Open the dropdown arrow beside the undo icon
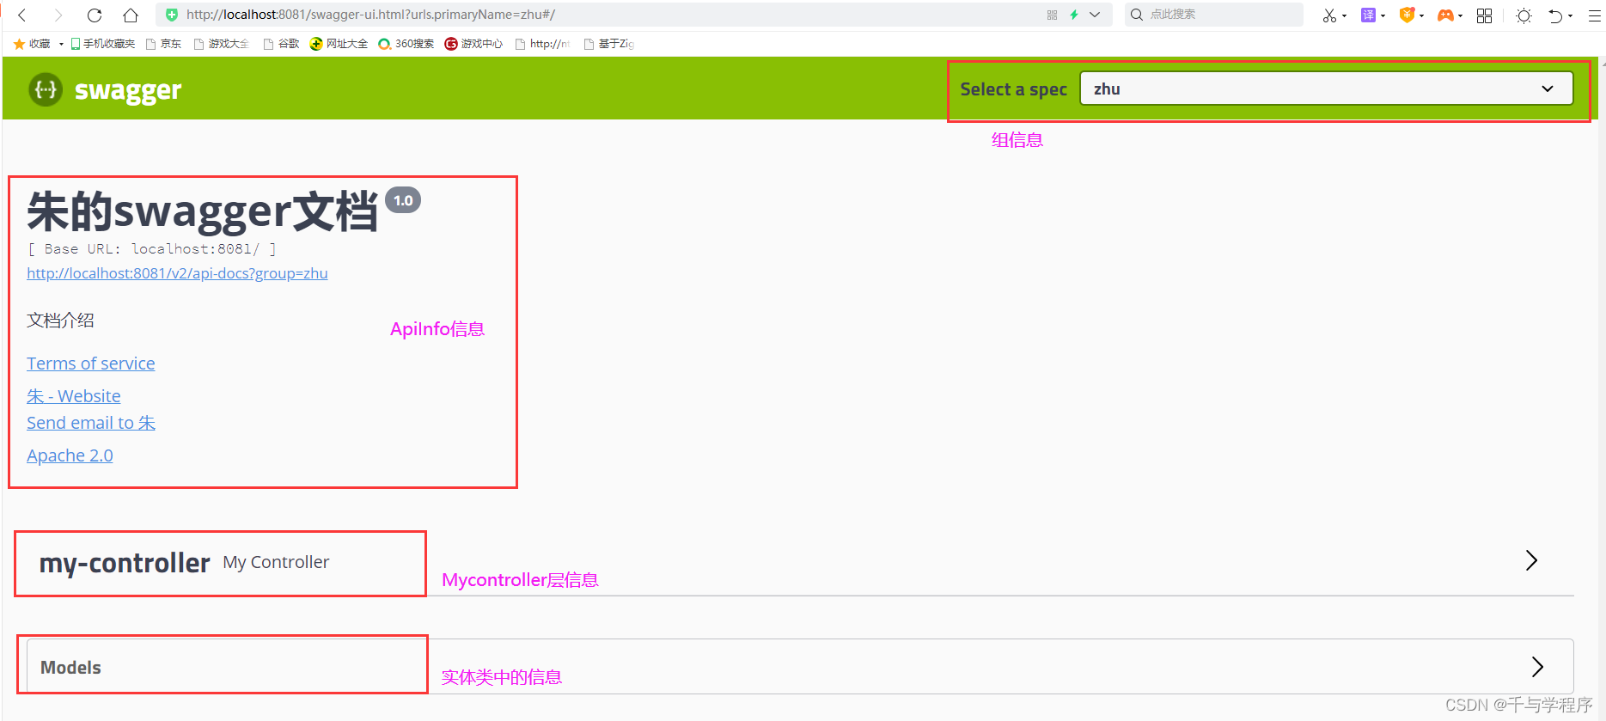Screen dimensions: 1606x721 [1571, 16]
